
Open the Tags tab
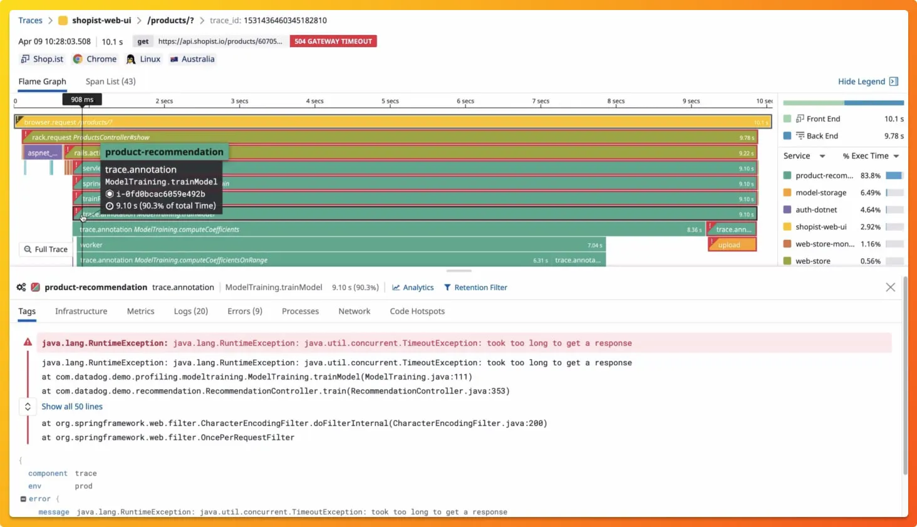click(27, 311)
